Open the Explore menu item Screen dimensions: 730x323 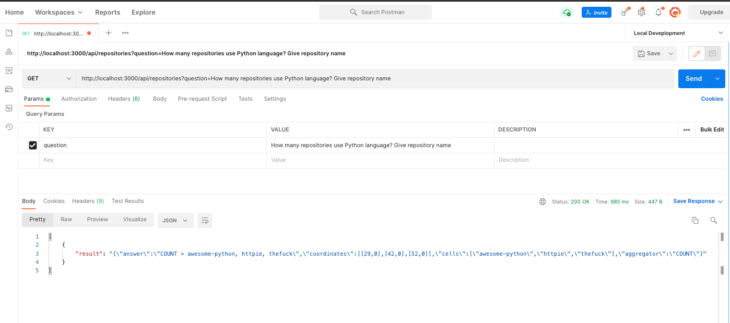[x=144, y=12]
